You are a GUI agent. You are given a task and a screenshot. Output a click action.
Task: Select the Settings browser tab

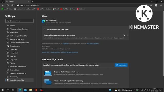(18, 2)
